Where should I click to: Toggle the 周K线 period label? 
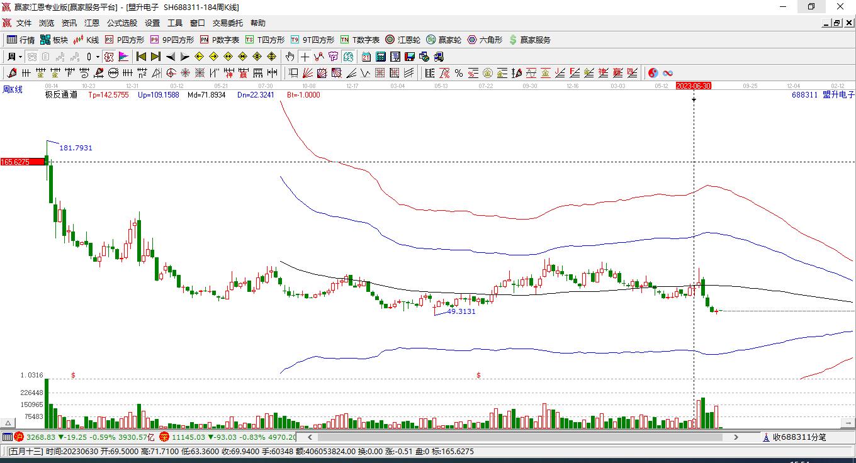[13, 90]
